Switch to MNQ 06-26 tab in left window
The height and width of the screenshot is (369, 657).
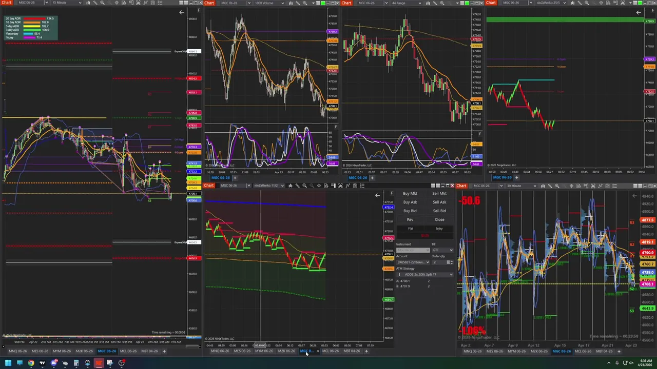coord(17,351)
